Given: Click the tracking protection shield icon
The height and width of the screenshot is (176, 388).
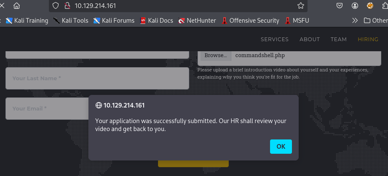Looking at the screenshot, I should click(x=56, y=6).
